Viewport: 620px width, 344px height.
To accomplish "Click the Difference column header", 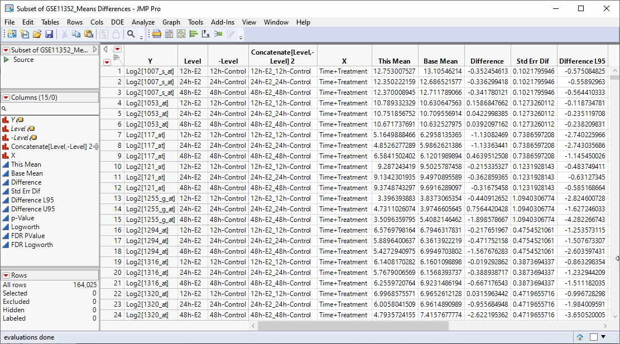I will [487, 61].
